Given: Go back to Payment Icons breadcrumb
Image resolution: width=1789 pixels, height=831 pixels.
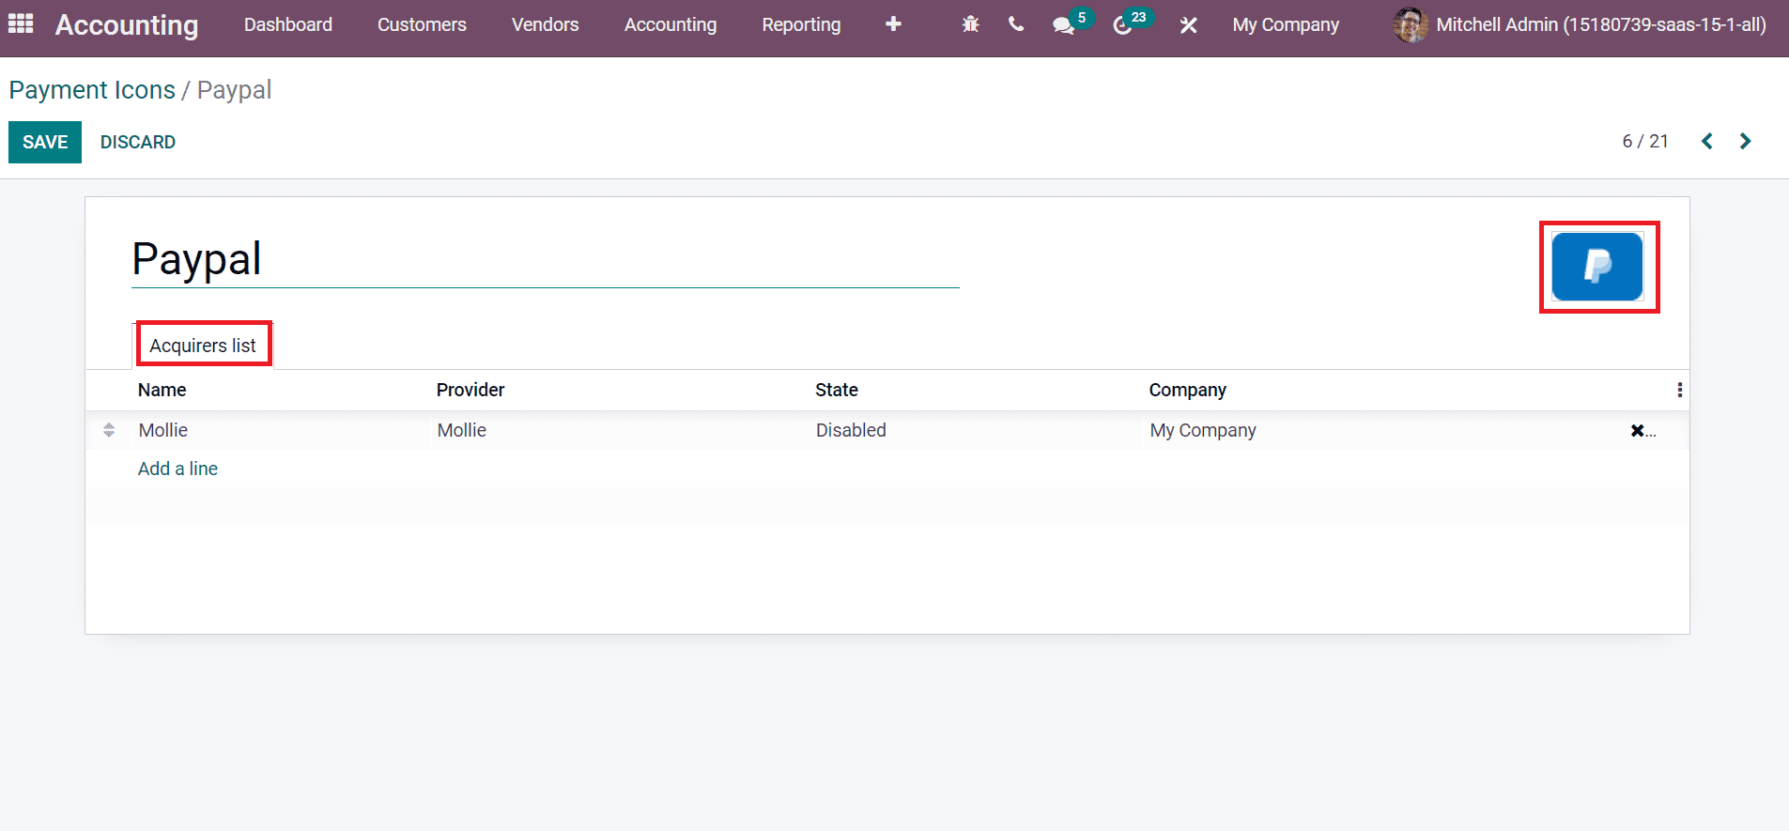Looking at the screenshot, I should pyautogui.click(x=92, y=90).
